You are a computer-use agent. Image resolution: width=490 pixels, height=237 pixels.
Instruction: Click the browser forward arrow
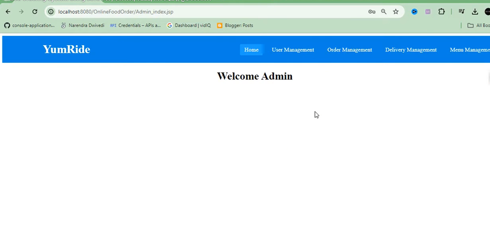tap(21, 11)
